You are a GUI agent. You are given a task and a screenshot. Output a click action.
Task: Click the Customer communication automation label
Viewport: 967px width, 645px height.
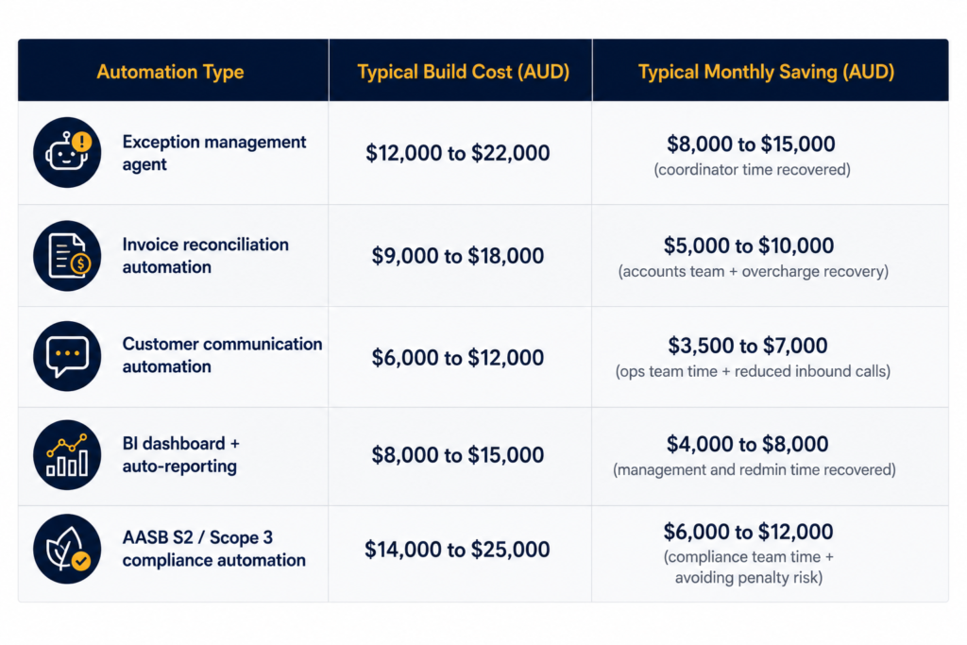(222, 355)
